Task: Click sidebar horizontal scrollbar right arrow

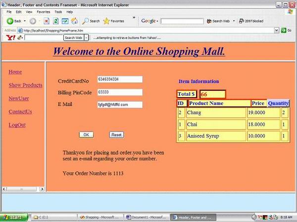Action: coord(42,189)
